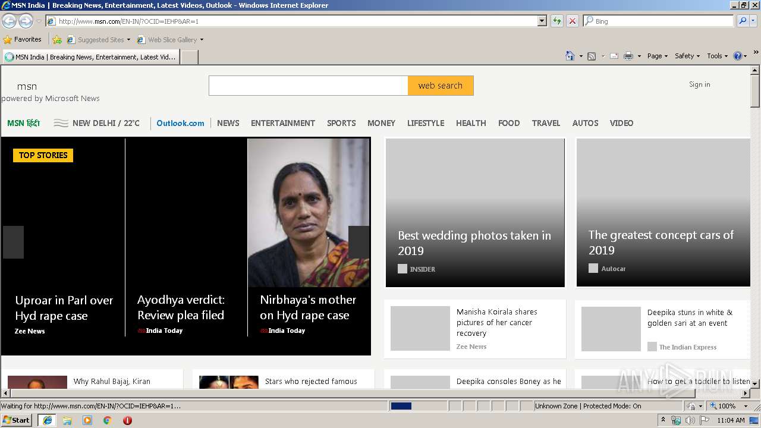
Task: Open 'Ayodhya verdict: Review plea filed' story
Action: [181, 307]
